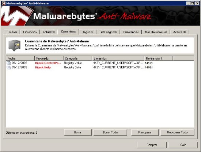This screenshot has width=201, height=152.
Task: Click the document icon in Hijack.Help row
Action: point(9,67)
